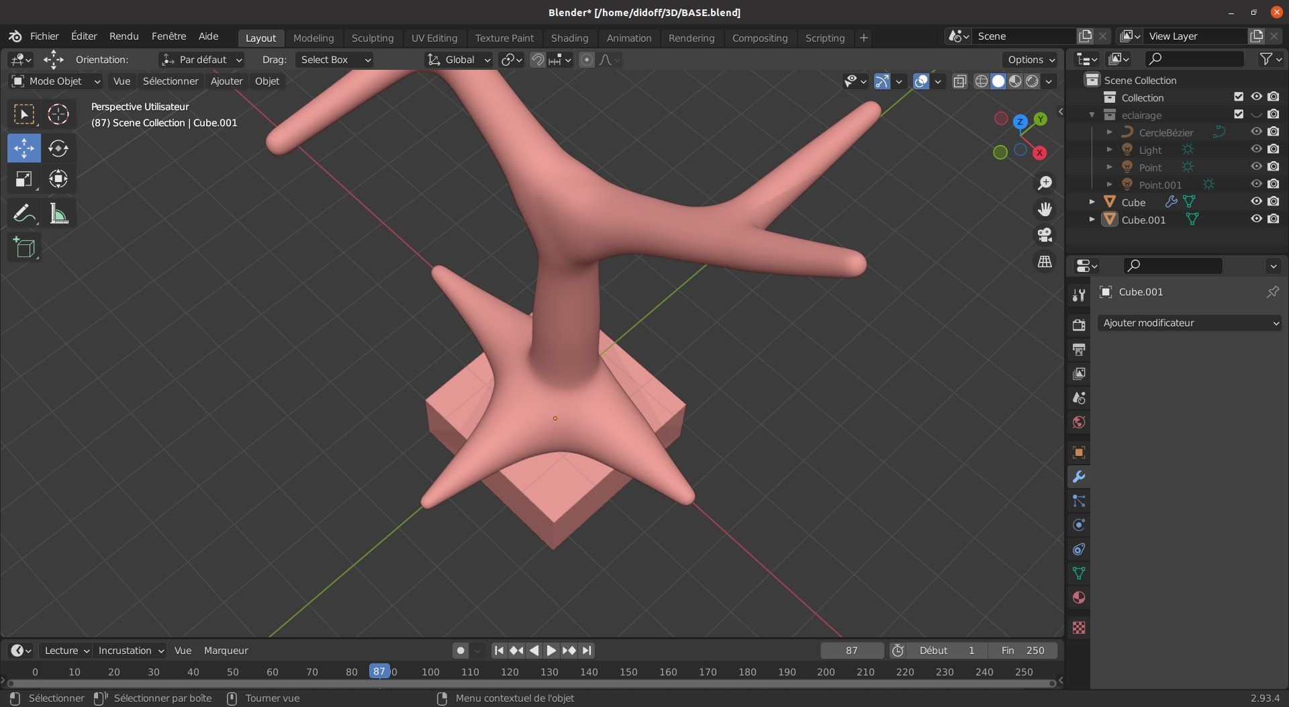The image size is (1289, 707).
Task: Open the Par défaut orientation dropdown
Action: point(202,60)
